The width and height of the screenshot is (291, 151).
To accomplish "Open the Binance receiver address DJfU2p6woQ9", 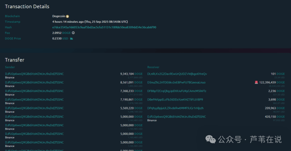I will tap(176, 116).
